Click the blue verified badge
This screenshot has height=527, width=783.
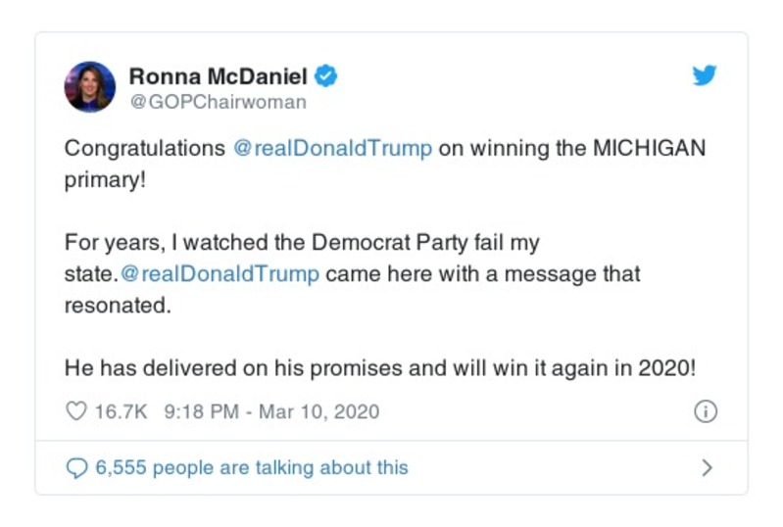(328, 76)
